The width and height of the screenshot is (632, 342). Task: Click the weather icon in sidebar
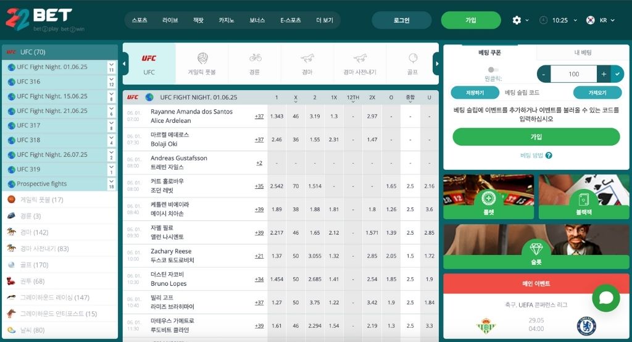click(x=11, y=330)
